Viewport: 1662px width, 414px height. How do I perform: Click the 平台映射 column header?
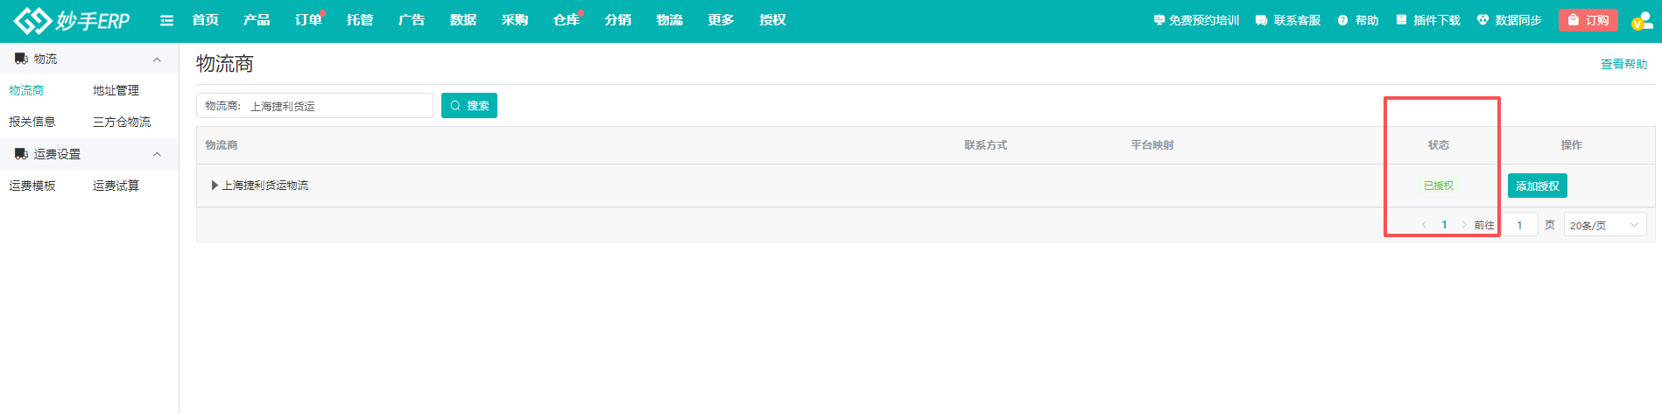(x=1152, y=145)
